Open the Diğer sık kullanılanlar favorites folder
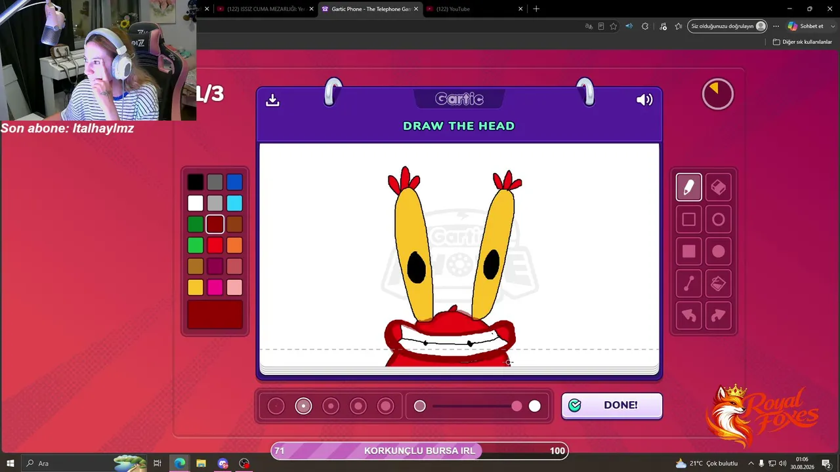The image size is (840, 472). tap(803, 42)
